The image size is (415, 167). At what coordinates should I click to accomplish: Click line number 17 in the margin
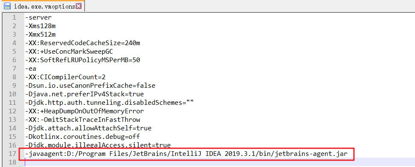click(x=12, y=153)
